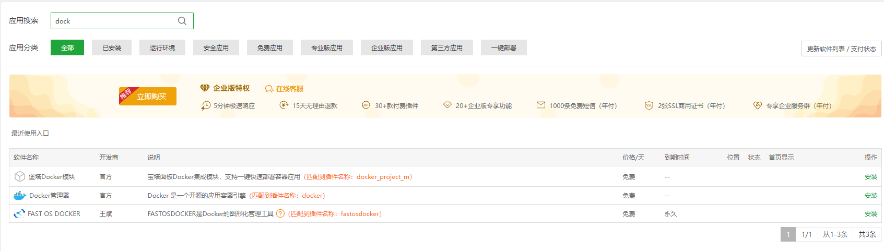Click the 永久 expiry cell
This screenshot has height=251, width=884.
pyautogui.click(x=670, y=214)
